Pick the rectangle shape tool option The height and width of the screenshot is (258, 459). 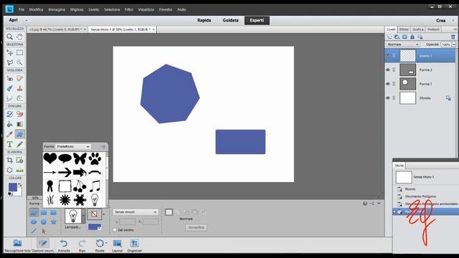[44, 212]
